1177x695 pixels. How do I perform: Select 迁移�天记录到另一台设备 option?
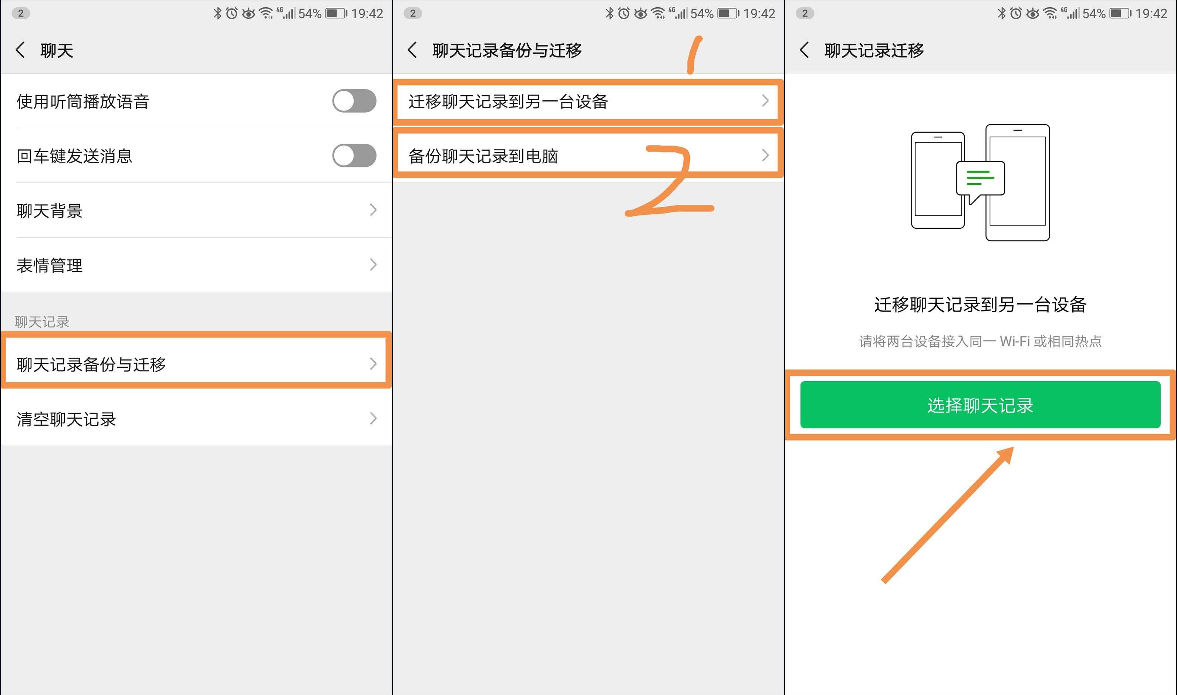pyautogui.click(x=589, y=101)
